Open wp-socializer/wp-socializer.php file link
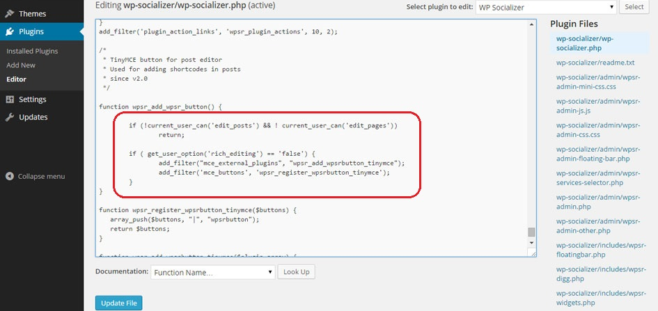The image size is (658, 311). point(585,43)
